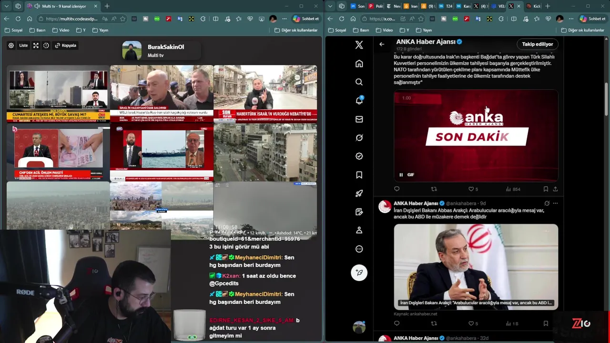Image resolution: width=610 pixels, height=343 pixels.
Task: Open X bookmarks icon in sidebar
Action: click(359, 175)
